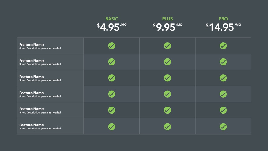Click the short description text in the last row

40,129
